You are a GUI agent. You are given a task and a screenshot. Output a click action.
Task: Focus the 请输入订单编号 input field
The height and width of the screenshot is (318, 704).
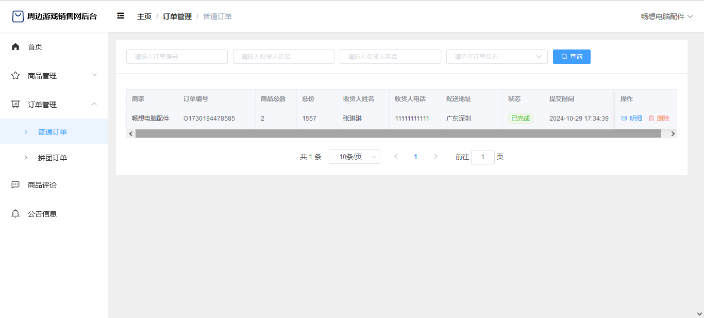177,57
